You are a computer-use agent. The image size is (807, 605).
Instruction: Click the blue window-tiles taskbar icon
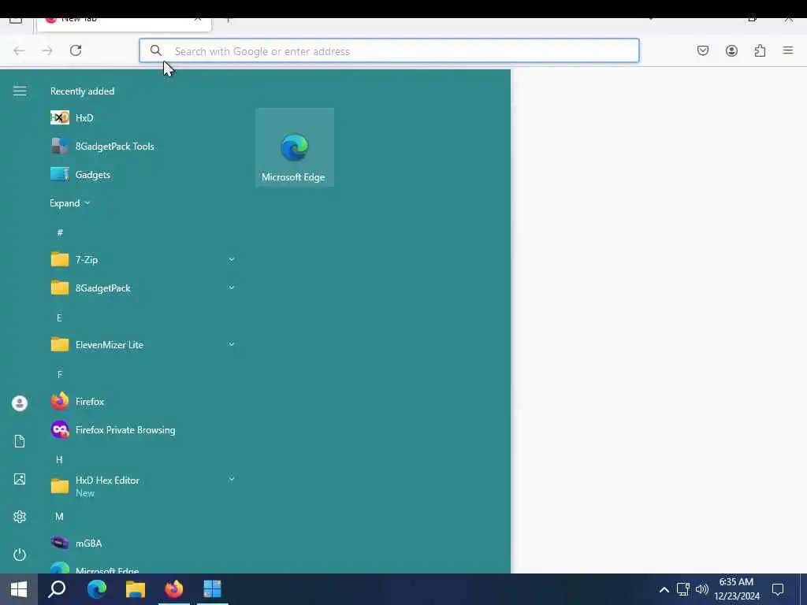(x=212, y=589)
